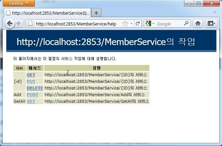
Task: Bookmark this page with the star icon
Action: point(125,23)
